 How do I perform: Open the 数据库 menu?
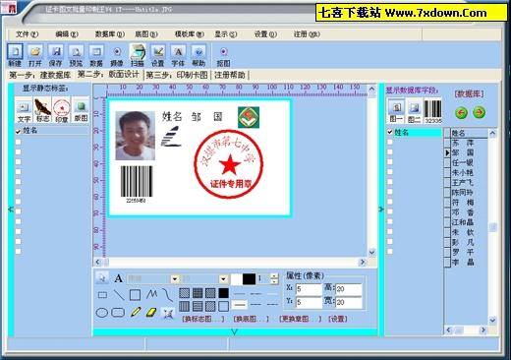[x=110, y=34]
